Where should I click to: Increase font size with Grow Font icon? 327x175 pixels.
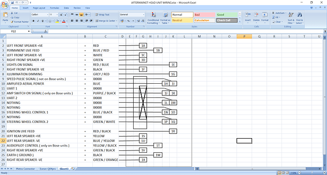(x=61, y=15)
